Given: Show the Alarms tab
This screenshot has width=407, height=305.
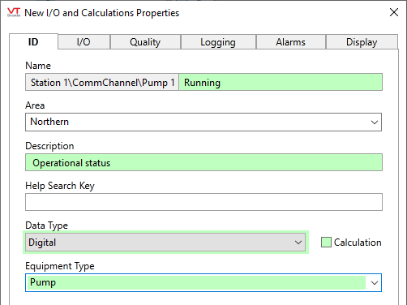Looking at the screenshot, I should pos(291,42).
